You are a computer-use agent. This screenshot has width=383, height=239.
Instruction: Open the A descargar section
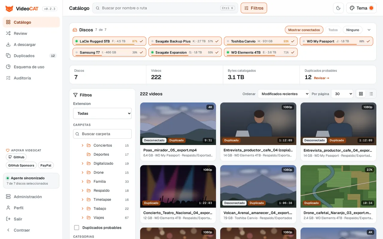(31, 45)
